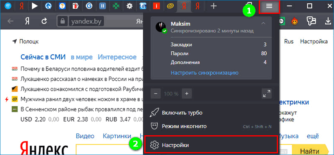This screenshot has width=334, height=155.
Task: Switch to the blue pause-icon tab
Action: point(102,6)
